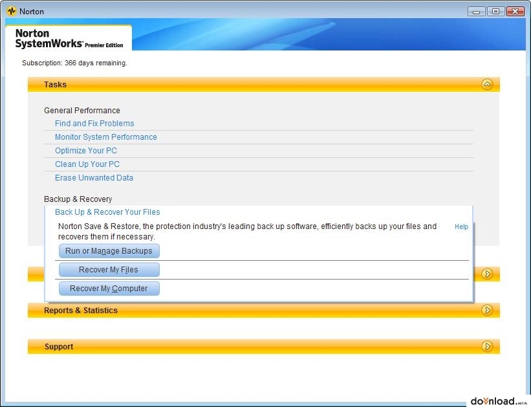Click the General Performance heading
Viewport: 531px width, 407px height.
point(82,111)
